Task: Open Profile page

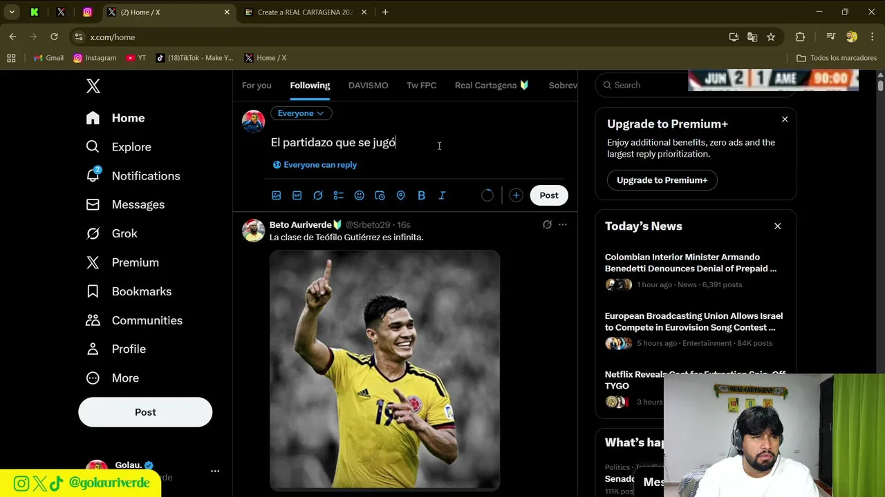Action: (x=115, y=349)
